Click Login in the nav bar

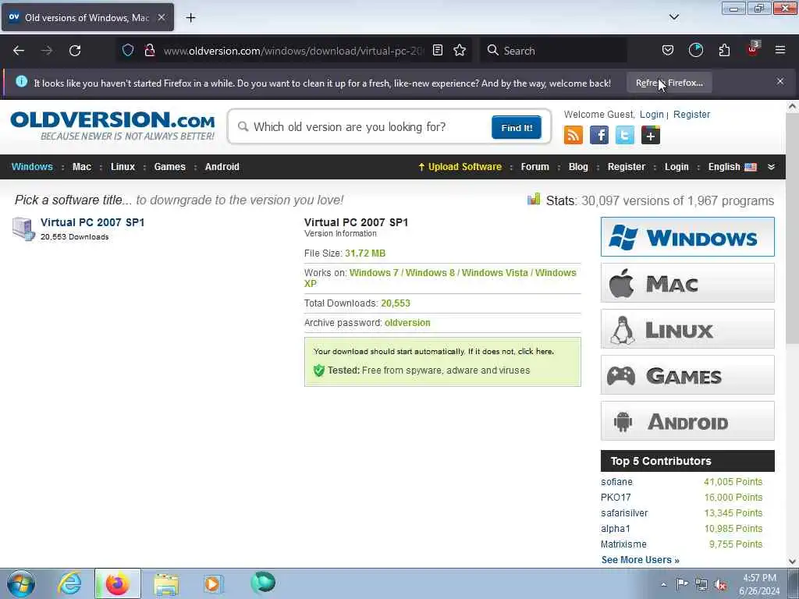click(x=676, y=167)
